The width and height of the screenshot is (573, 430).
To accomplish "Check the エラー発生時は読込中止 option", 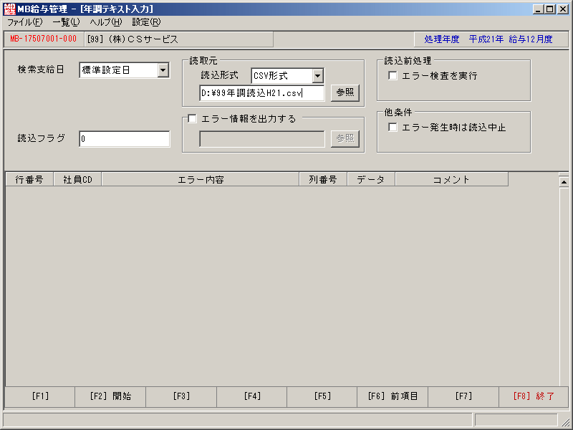I will 393,128.
